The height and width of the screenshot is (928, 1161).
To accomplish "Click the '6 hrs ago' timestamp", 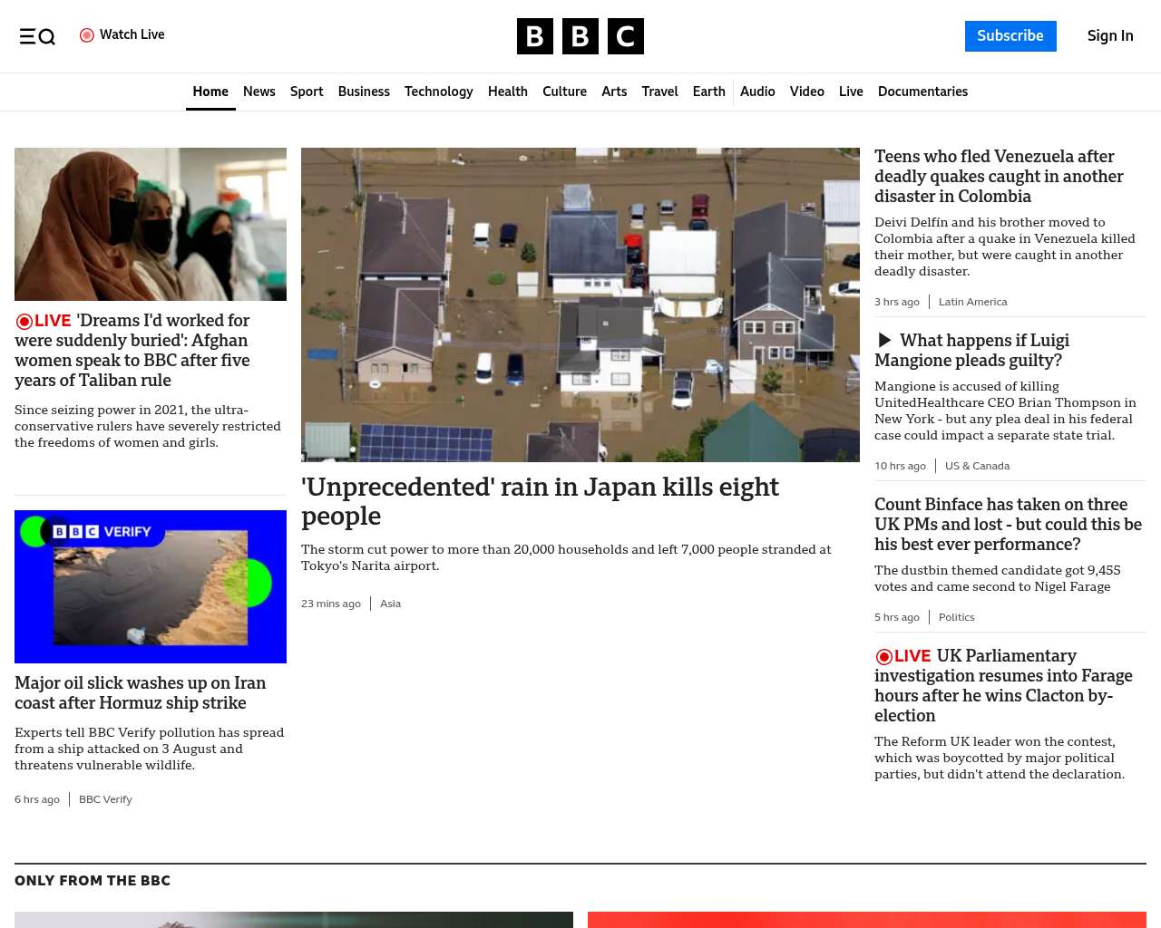I will (x=37, y=799).
